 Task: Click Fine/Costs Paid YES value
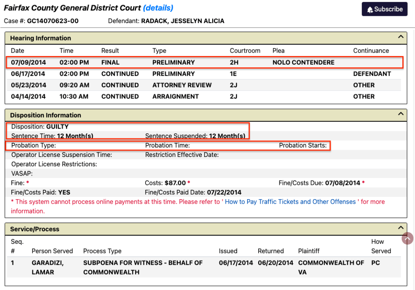click(x=64, y=193)
